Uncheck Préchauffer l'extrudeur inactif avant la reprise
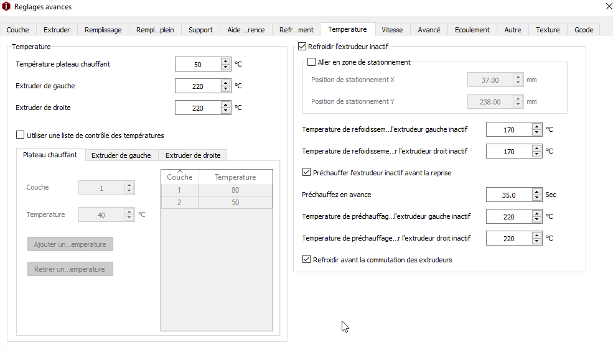Screen dimensions: 613x350 coord(306,172)
